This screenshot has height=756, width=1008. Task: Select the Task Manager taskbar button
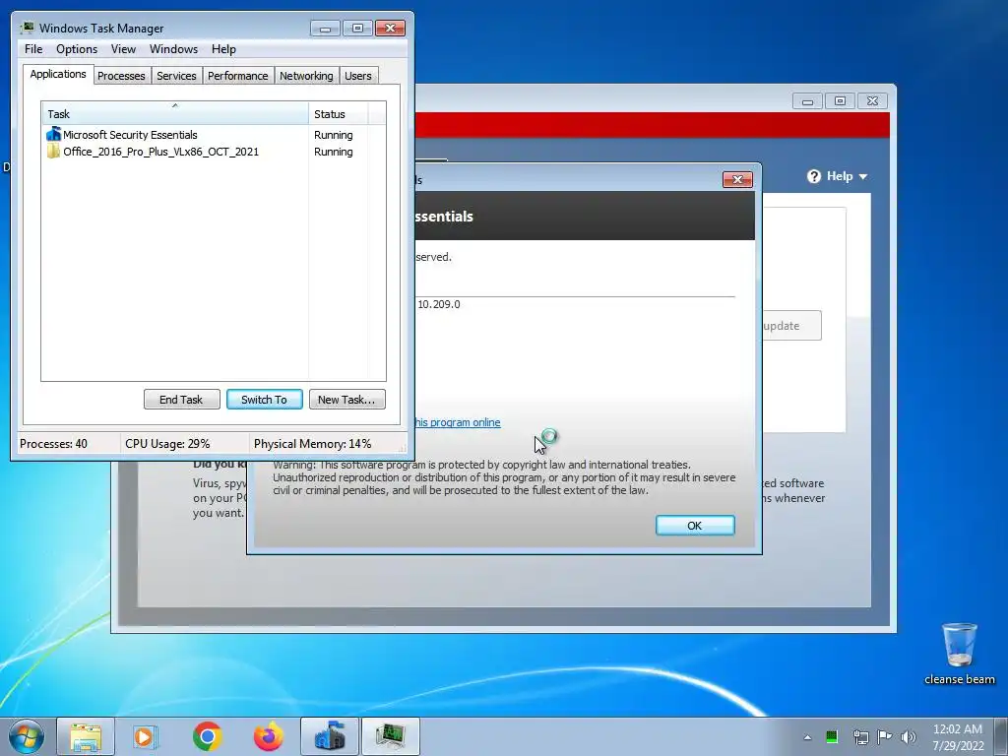point(390,736)
